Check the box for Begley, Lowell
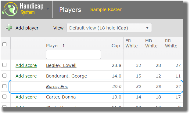This screenshot has width=190, height=114. [5, 65]
